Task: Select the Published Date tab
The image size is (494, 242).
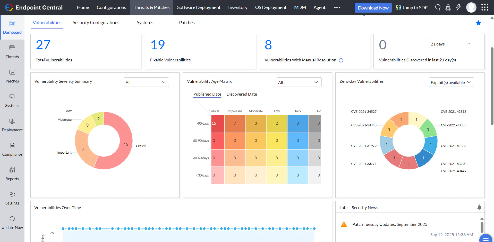Action: 207,94
